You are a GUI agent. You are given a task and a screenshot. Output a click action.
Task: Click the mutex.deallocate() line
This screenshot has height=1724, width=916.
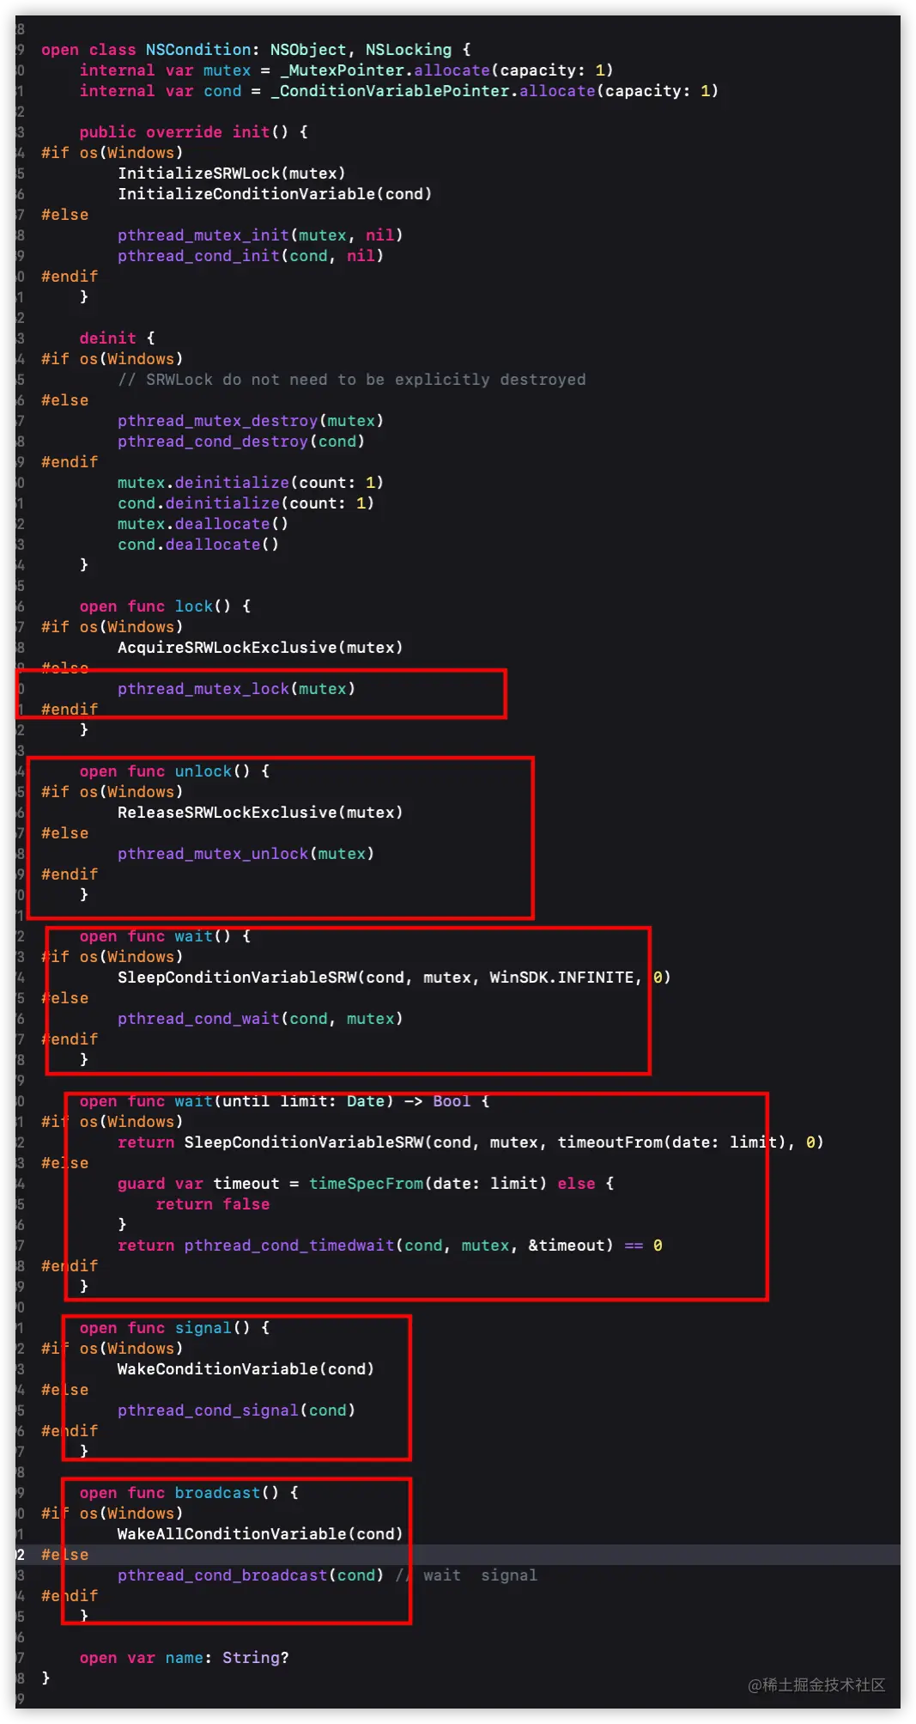203,524
